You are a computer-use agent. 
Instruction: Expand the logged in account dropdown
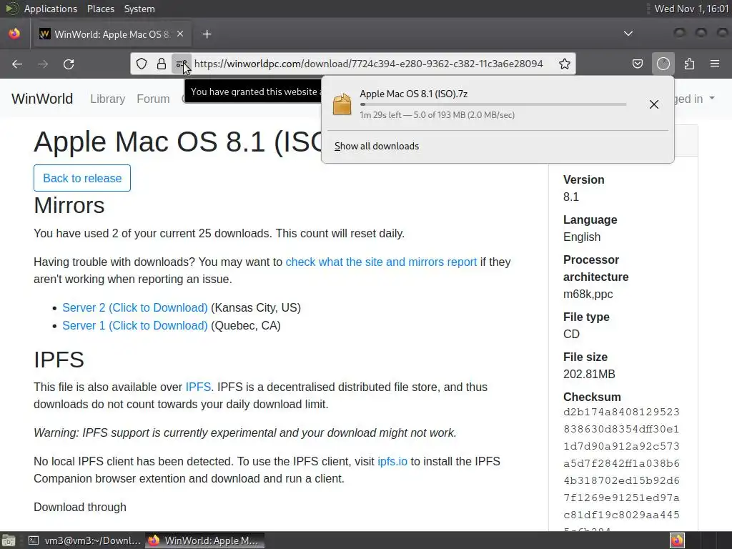pyautogui.click(x=695, y=99)
